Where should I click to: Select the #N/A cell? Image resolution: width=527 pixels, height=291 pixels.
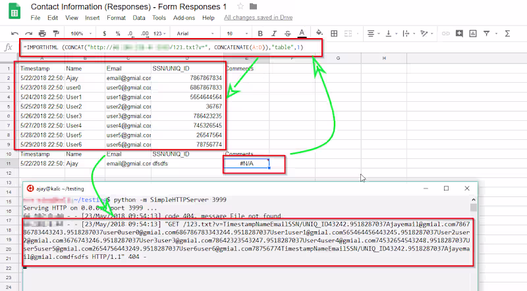click(x=246, y=164)
